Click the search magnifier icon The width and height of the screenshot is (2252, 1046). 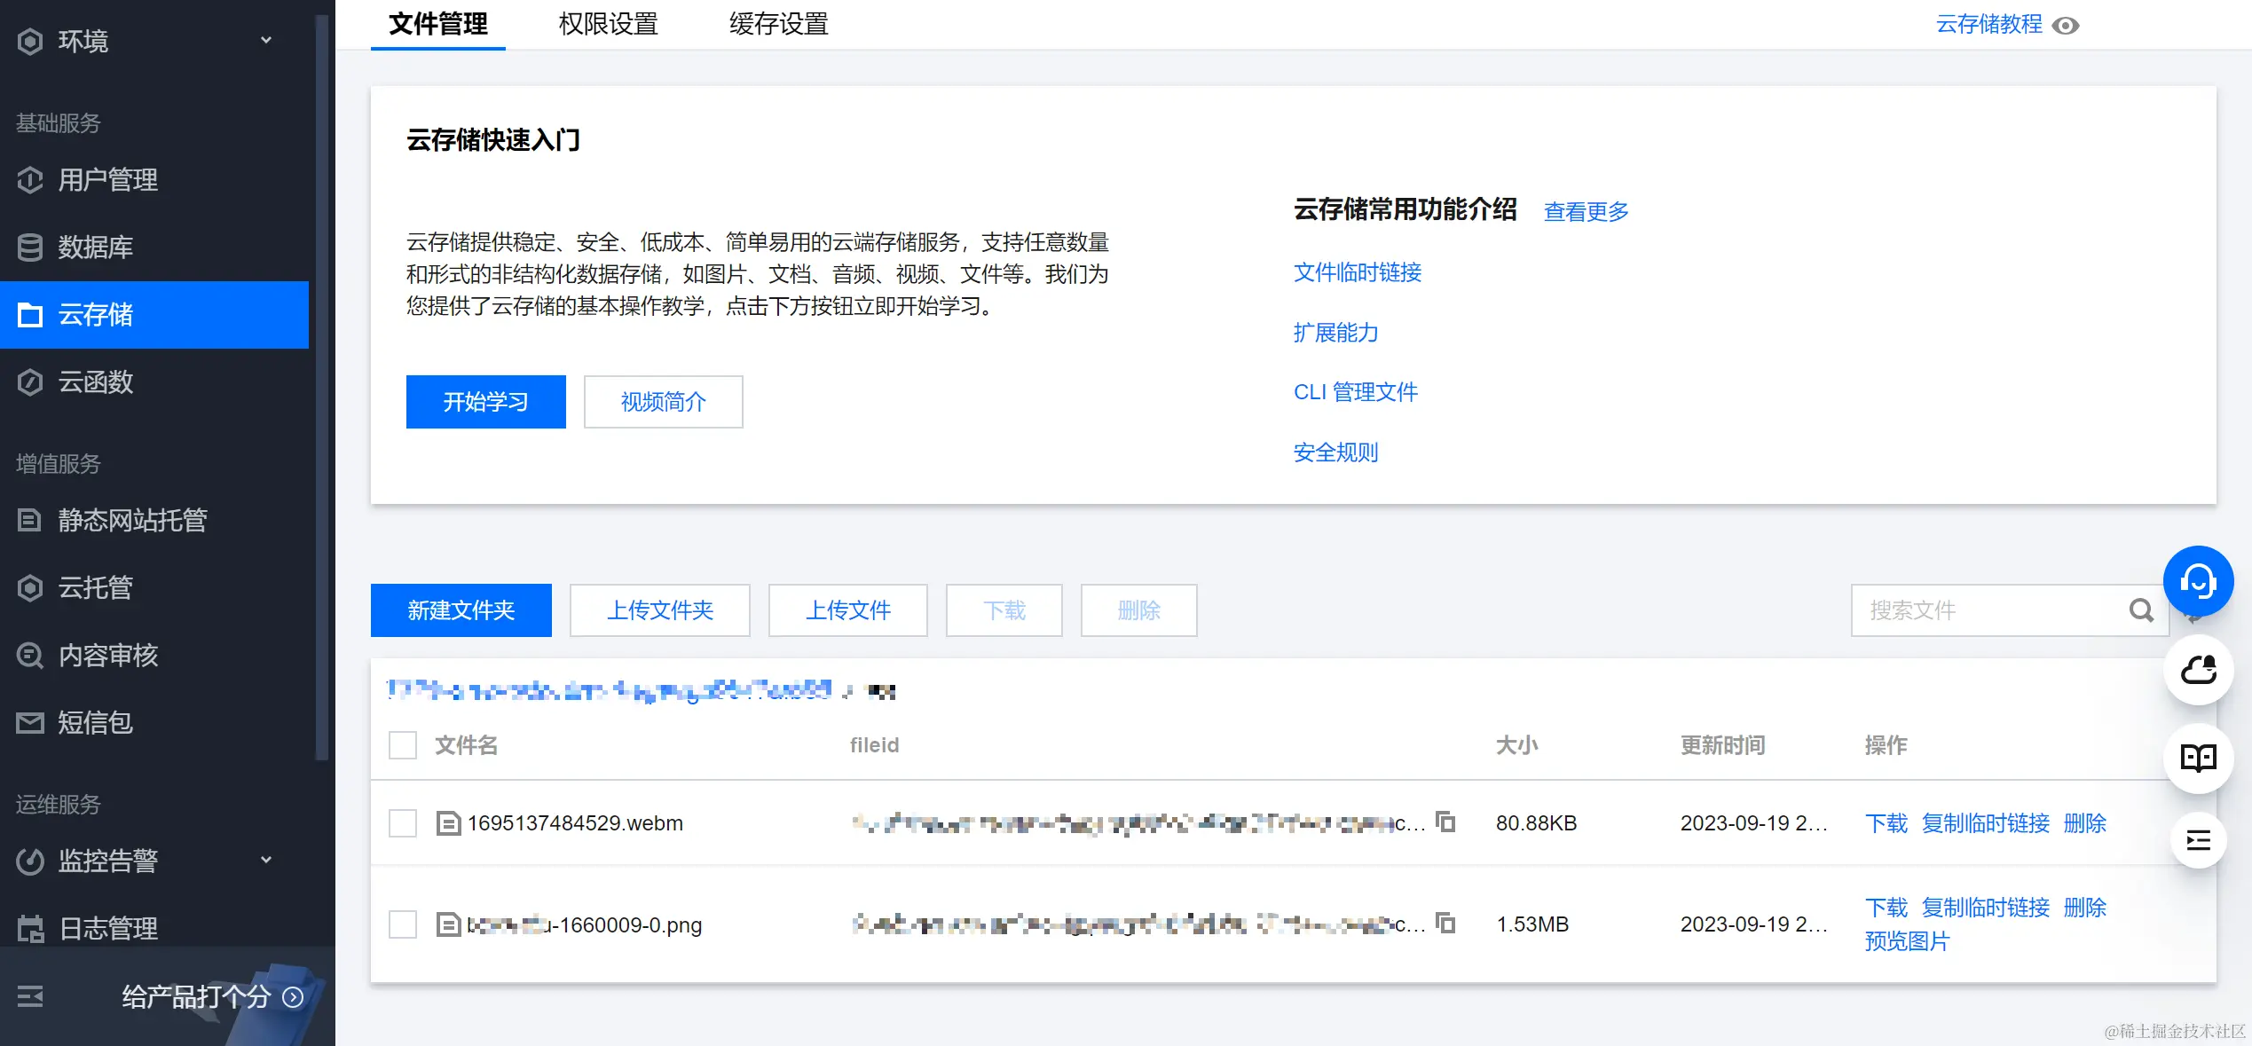coord(2141,610)
